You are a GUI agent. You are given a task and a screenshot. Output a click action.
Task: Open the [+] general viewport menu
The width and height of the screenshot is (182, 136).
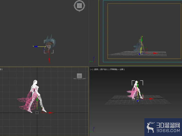92,69
